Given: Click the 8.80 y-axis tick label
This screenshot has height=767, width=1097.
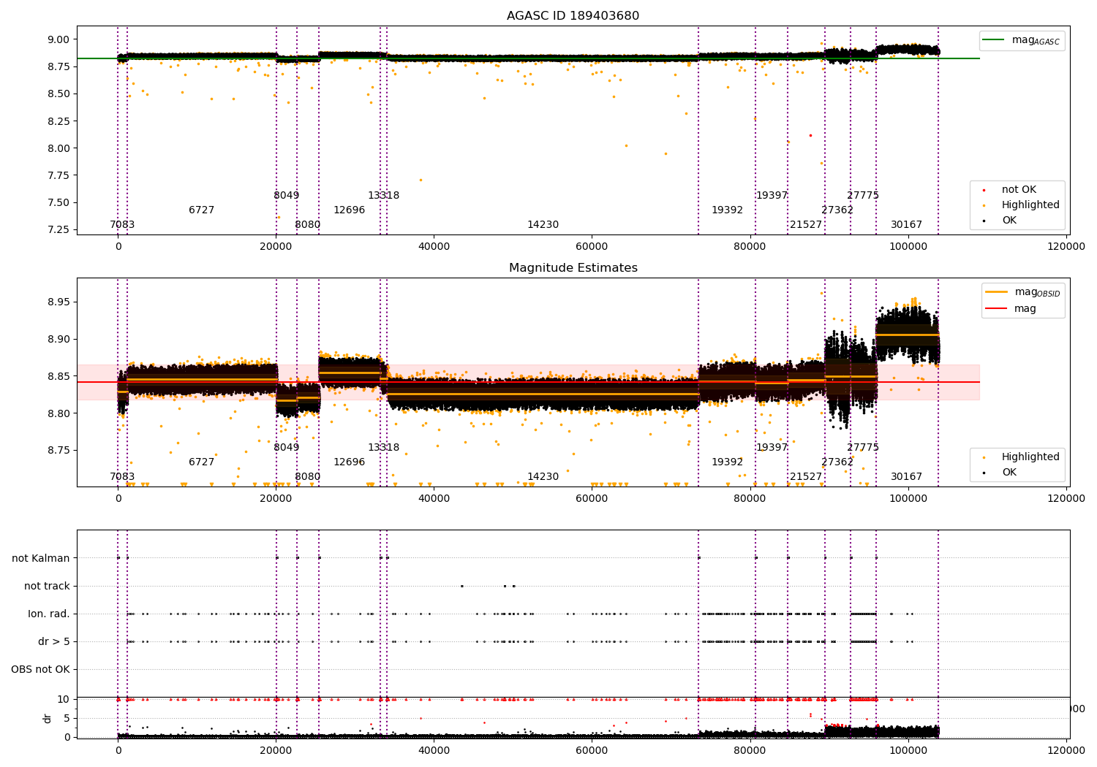Looking at the screenshot, I should [x=59, y=414].
